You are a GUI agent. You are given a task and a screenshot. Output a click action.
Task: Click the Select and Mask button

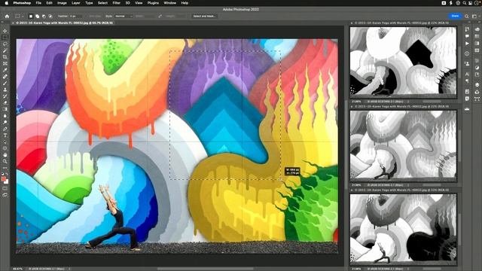click(x=204, y=16)
